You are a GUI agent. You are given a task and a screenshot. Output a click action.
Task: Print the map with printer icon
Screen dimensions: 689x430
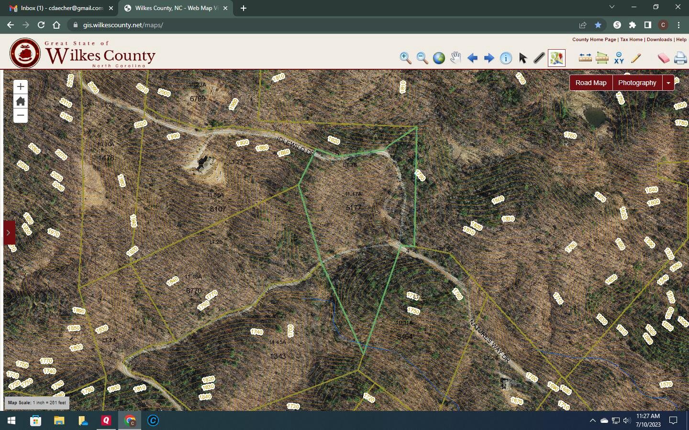click(680, 58)
